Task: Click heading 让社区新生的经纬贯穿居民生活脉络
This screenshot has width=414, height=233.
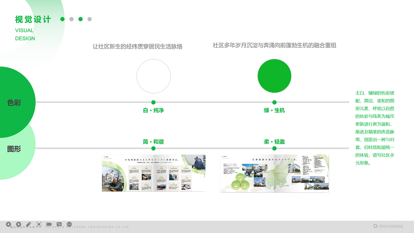Action: tap(137, 47)
